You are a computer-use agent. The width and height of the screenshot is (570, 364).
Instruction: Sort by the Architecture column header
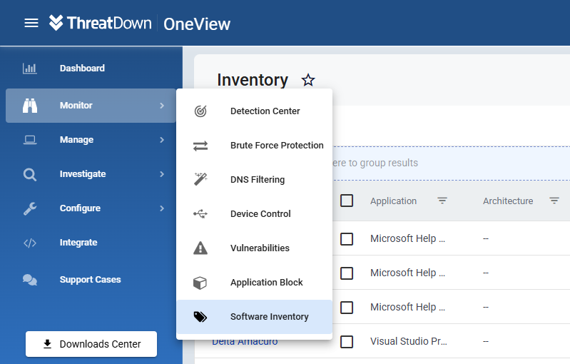(x=508, y=201)
